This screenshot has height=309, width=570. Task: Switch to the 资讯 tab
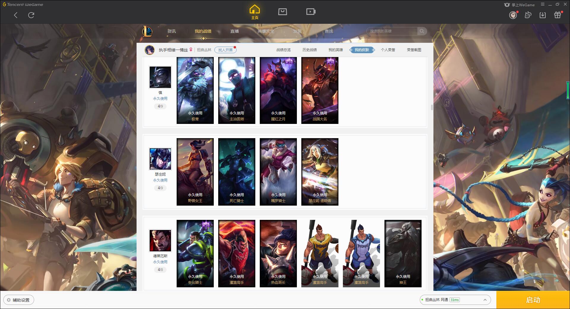tap(171, 31)
